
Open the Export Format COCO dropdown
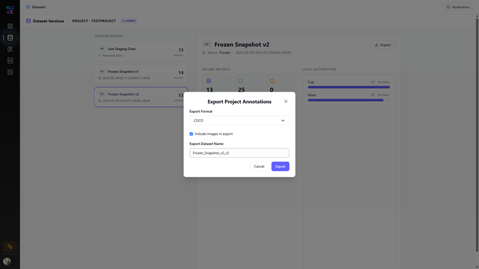coord(239,121)
